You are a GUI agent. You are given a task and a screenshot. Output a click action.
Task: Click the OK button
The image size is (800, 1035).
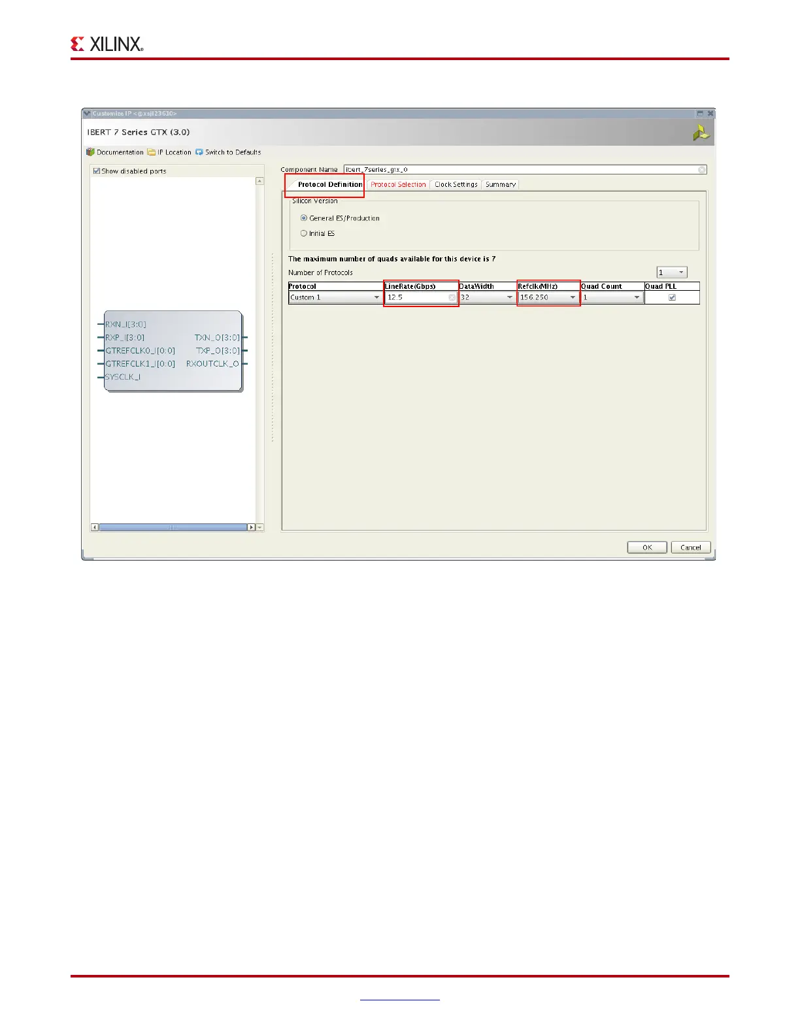pos(647,548)
